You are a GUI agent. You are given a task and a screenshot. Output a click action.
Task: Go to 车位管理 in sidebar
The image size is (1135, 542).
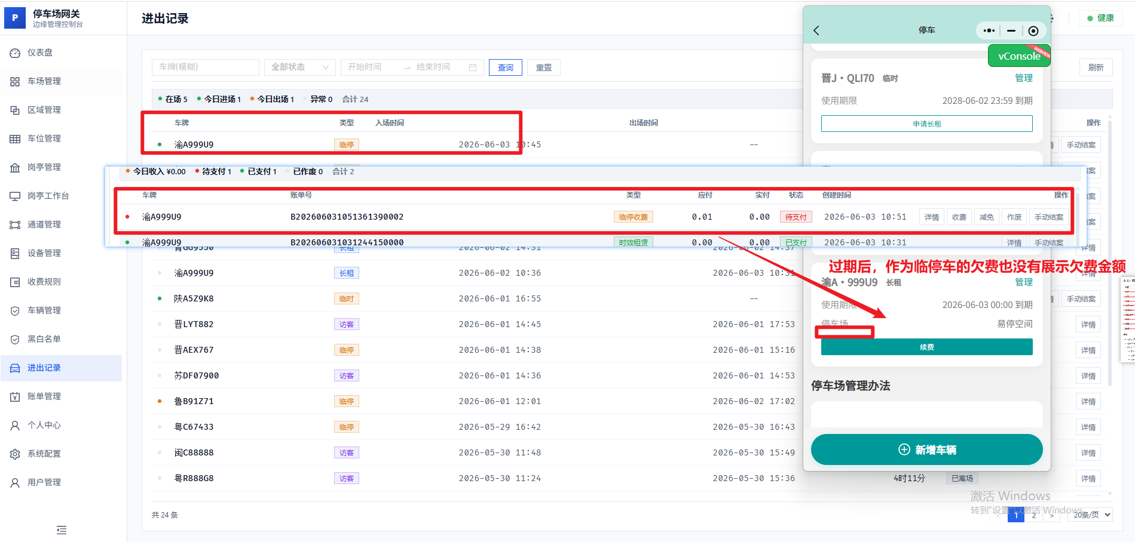44,138
